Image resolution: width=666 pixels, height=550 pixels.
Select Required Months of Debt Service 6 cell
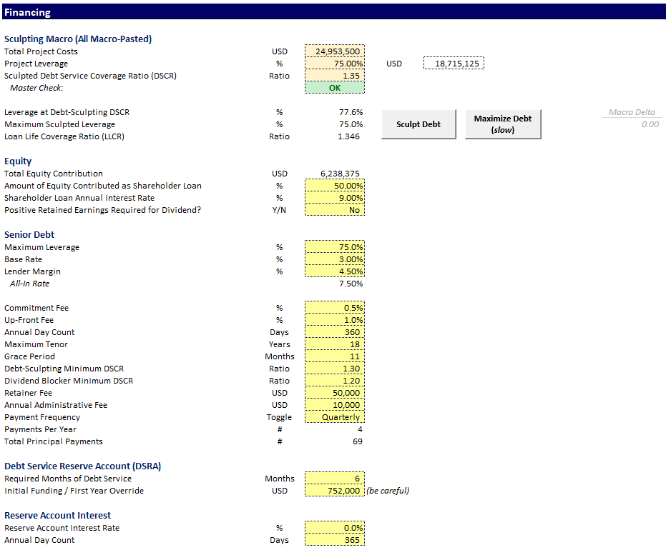(335, 479)
